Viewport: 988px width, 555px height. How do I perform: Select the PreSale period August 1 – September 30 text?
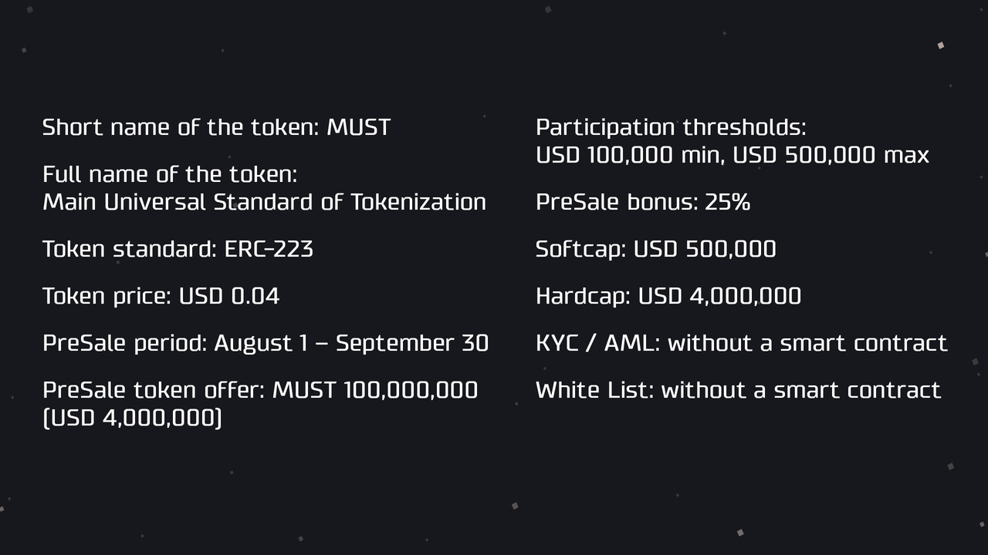click(x=266, y=343)
